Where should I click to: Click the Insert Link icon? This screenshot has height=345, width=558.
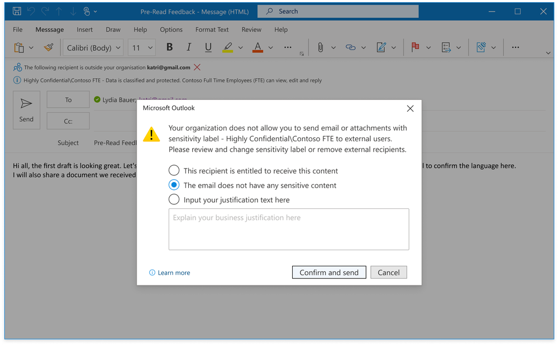[351, 47]
